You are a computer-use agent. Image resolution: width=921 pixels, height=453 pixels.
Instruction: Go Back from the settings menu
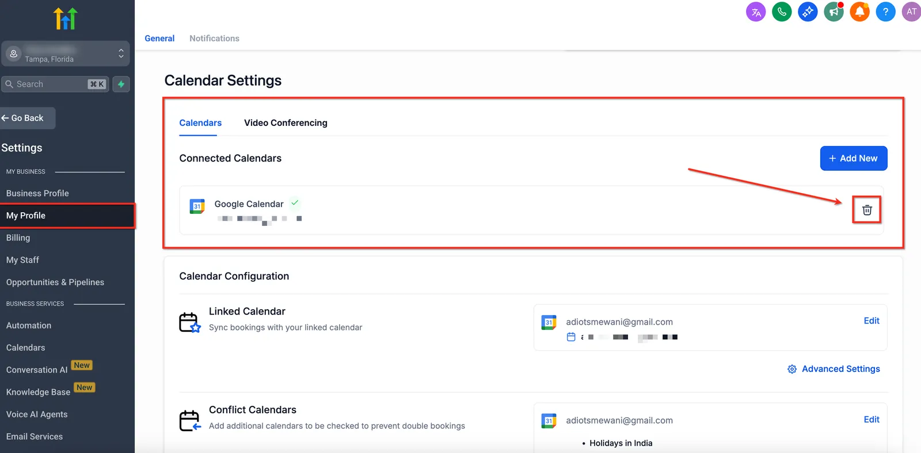click(x=28, y=118)
